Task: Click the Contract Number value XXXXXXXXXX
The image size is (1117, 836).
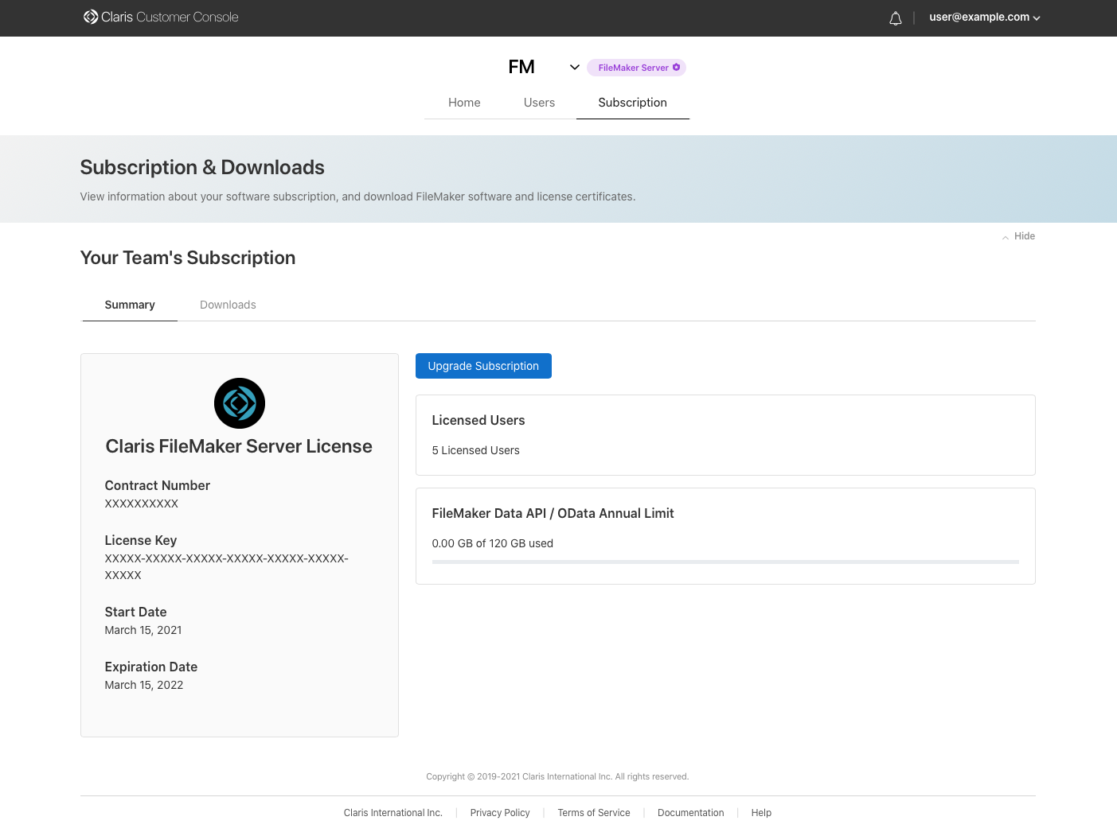Action: coord(142,504)
